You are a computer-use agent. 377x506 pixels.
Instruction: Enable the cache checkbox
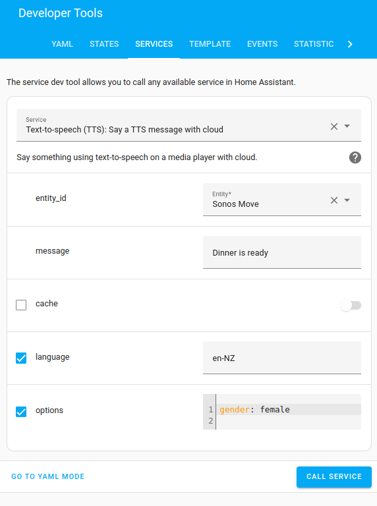point(21,305)
